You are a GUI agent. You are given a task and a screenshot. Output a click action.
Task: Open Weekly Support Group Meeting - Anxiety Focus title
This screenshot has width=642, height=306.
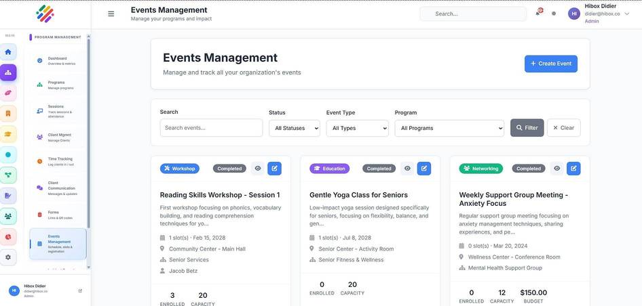514,199
